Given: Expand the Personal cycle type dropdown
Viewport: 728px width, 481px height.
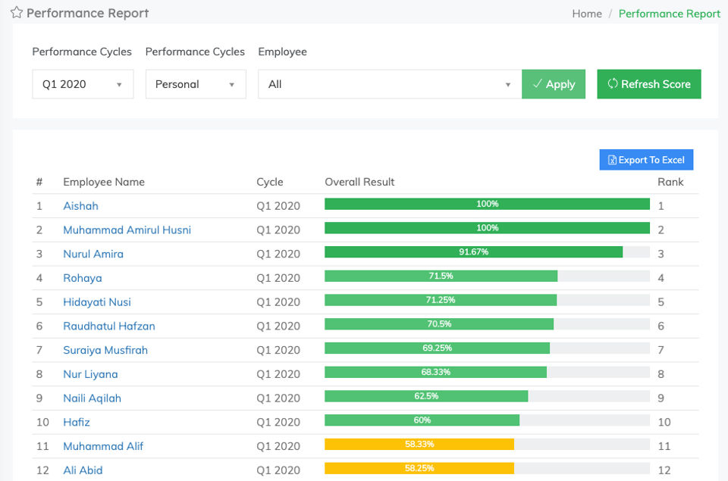Looking at the screenshot, I should [196, 84].
